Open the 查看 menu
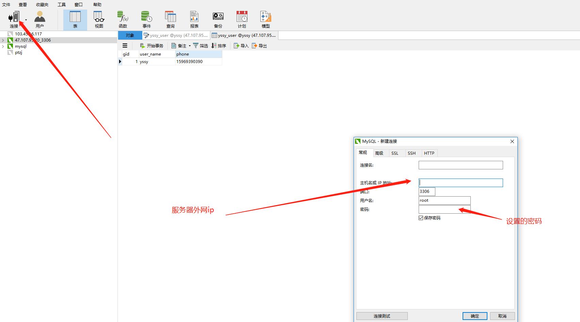Screen dimensions: 580x322 (23, 4)
